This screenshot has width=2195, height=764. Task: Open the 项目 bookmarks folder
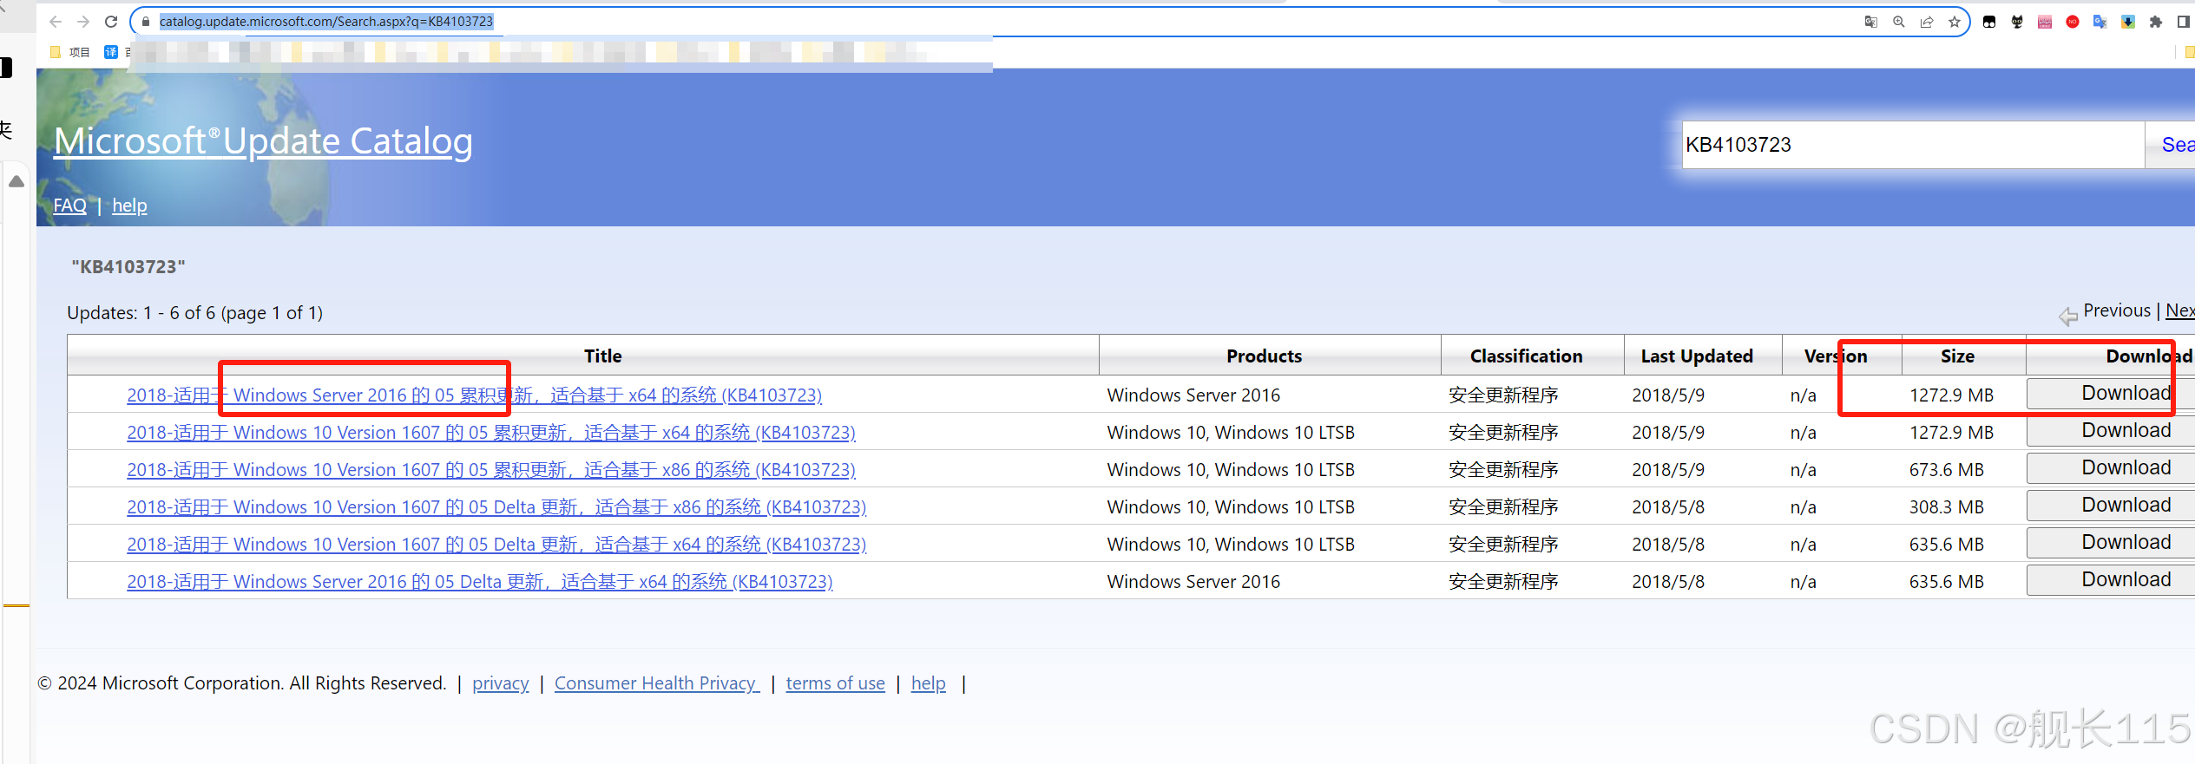pyautogui.click(x=70, y=52)
